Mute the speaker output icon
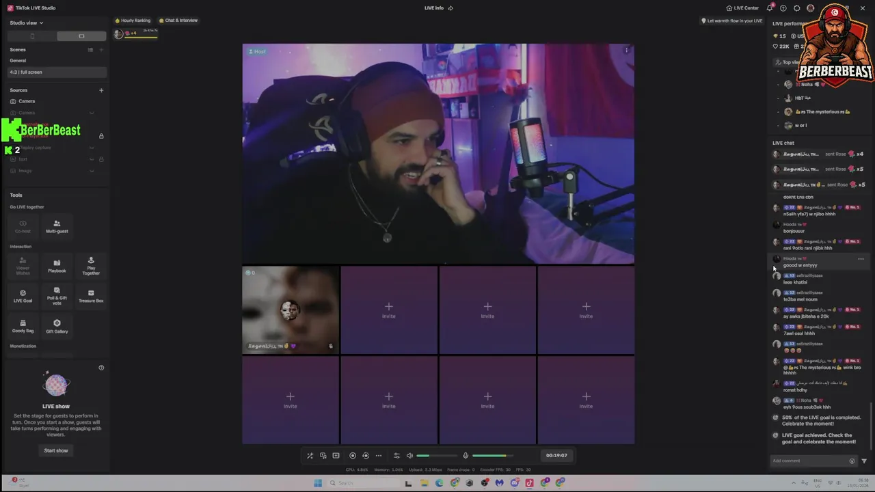The image size is (875, 492). click(x=409, y=456)
